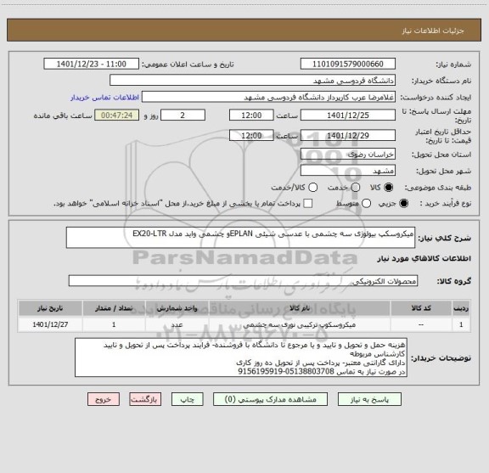Image resolution: width=489 pixels, height=473 pixels.
Task: Click the need date cell 1401/12/27
Action: 50,324
